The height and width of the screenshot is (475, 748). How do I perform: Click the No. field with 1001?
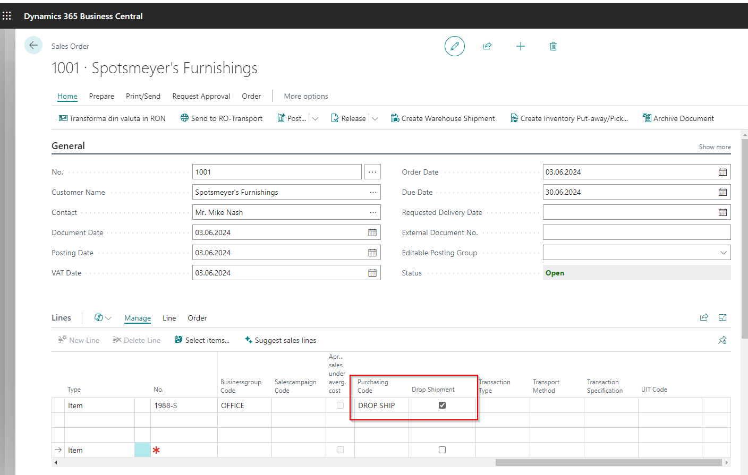pyautogui.click(x=277, y=172)
